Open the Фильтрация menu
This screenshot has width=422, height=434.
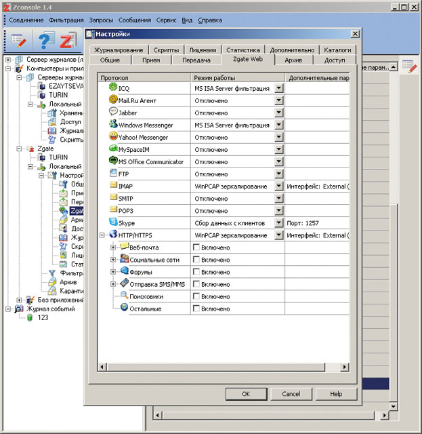coord(66,20)
